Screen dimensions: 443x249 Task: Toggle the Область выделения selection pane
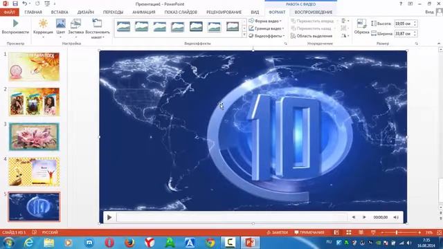(311, 36)
